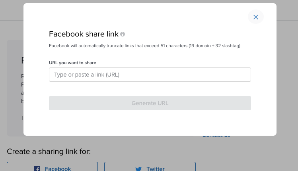Click the Create a sharing link for heading

coord(49,152)
